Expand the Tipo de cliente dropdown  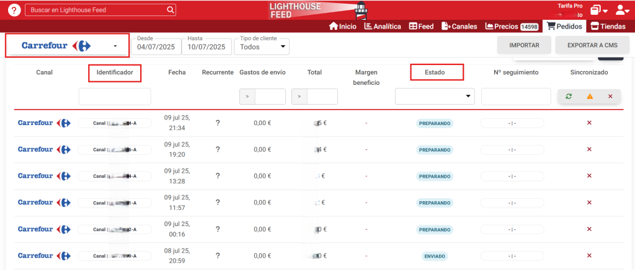(262, 46)
